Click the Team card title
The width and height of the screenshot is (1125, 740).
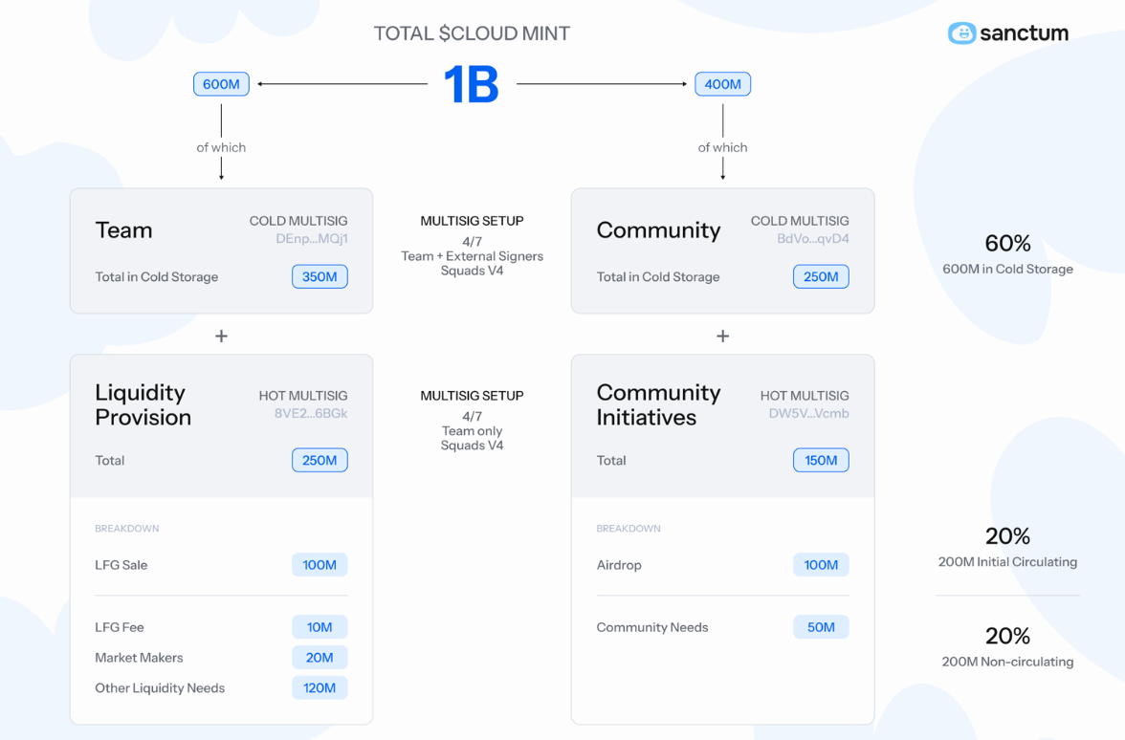pyautogui.click(x=123, y=230)
